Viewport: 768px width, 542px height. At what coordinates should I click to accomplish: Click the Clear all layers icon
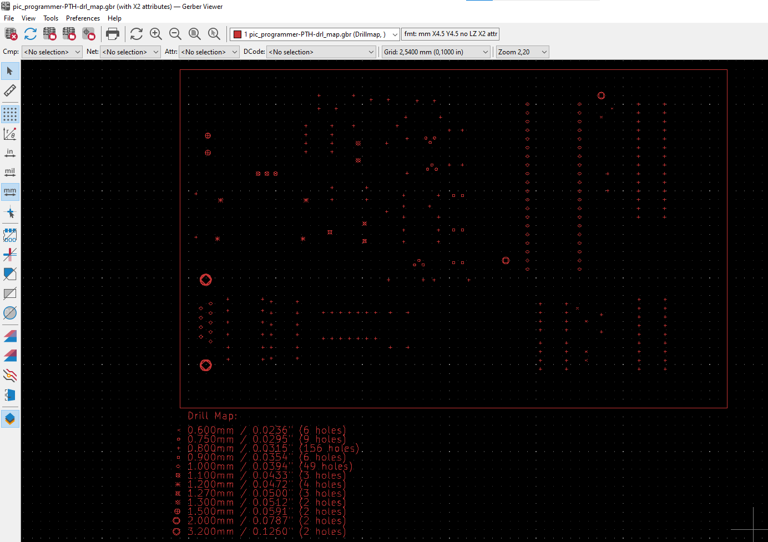(x=11, y=34)
